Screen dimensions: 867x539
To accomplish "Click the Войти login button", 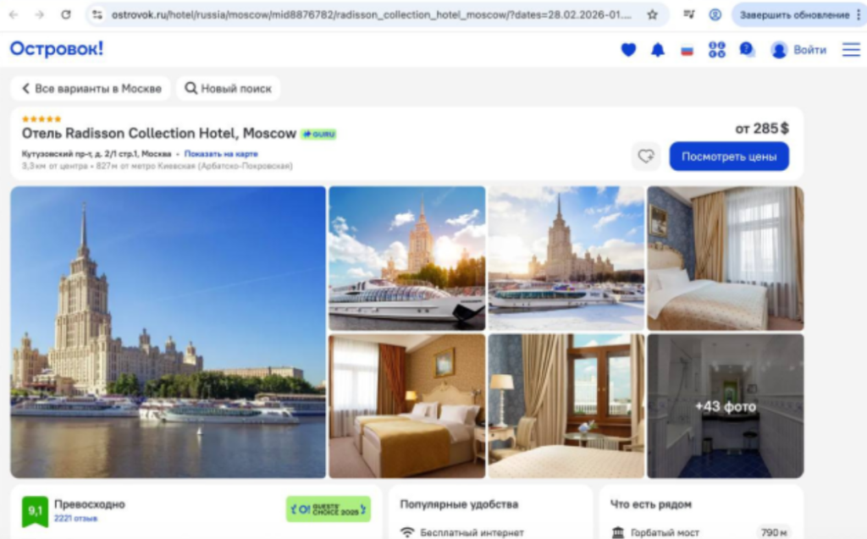I will tap(798, 50).
